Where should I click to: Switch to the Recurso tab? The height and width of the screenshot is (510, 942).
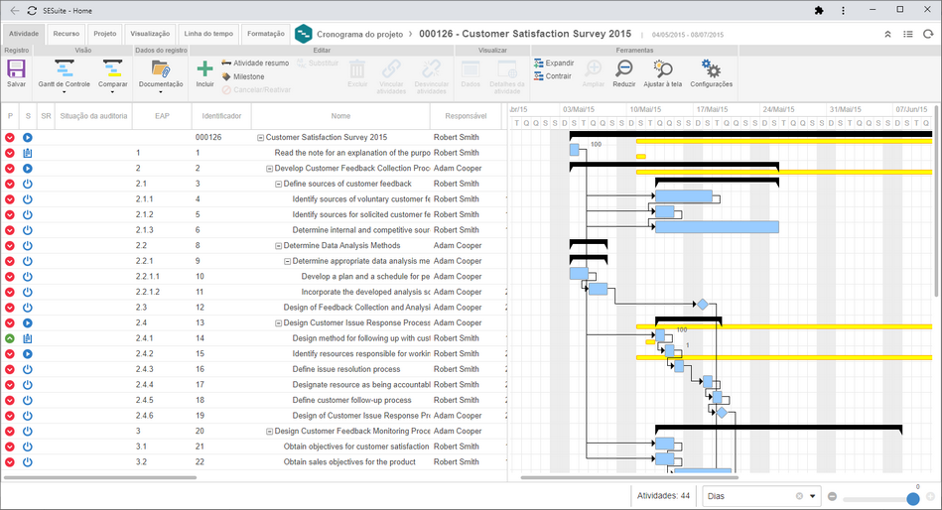pyautogui.click(x=67, y=34)
